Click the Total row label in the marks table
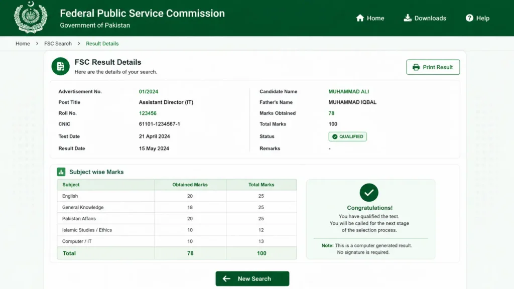The width and height of the screenshot is (514, 289). pos(69,253)
